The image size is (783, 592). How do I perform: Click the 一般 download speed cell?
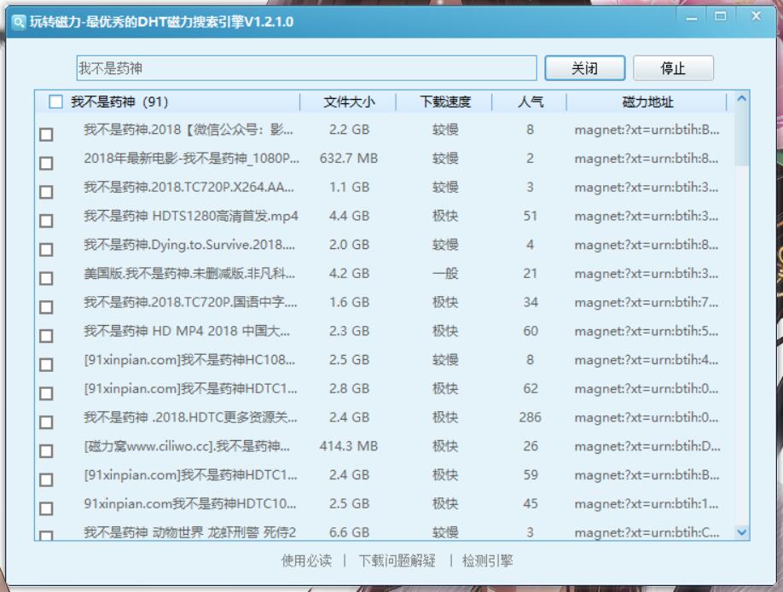(x=445, y=273)
